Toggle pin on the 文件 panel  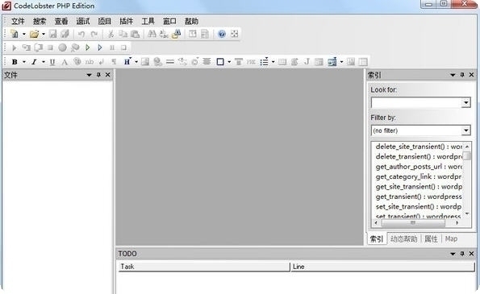(98, 75)
